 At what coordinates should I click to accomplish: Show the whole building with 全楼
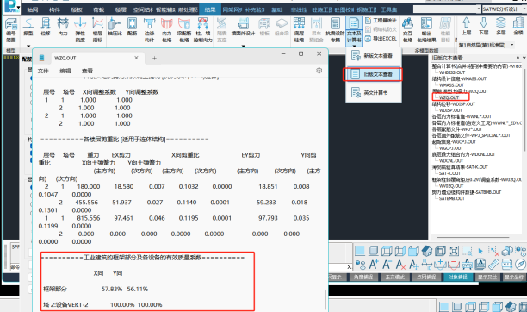[518, 27]
